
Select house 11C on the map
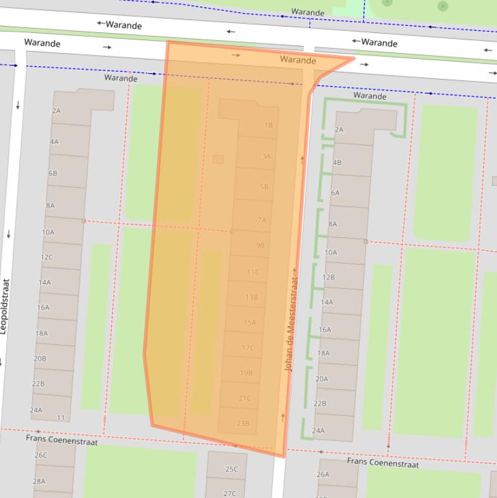click(x=253, y=272)
